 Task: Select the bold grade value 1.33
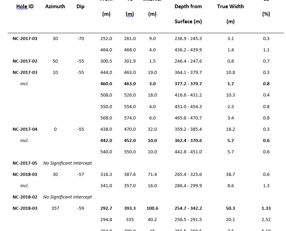(x=266, y=208)
